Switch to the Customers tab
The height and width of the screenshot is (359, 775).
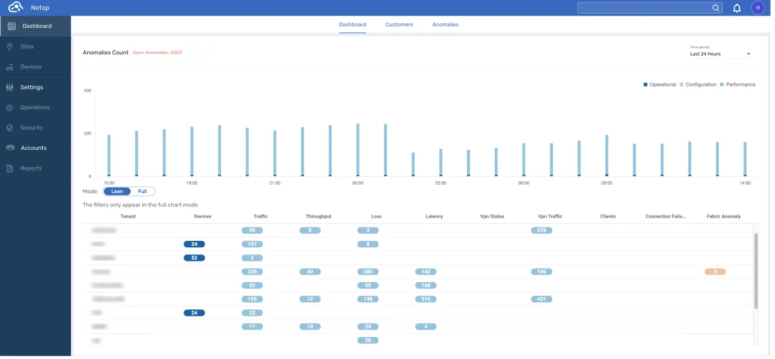(398, 25)
